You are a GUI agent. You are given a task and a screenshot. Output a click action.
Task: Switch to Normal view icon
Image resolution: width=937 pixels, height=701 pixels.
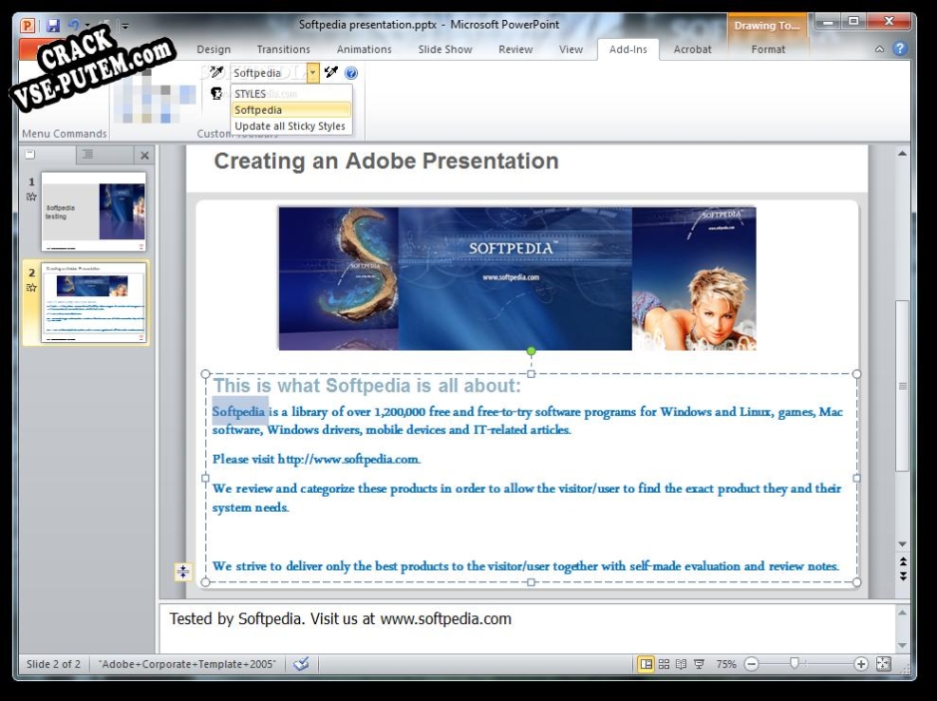646,664
